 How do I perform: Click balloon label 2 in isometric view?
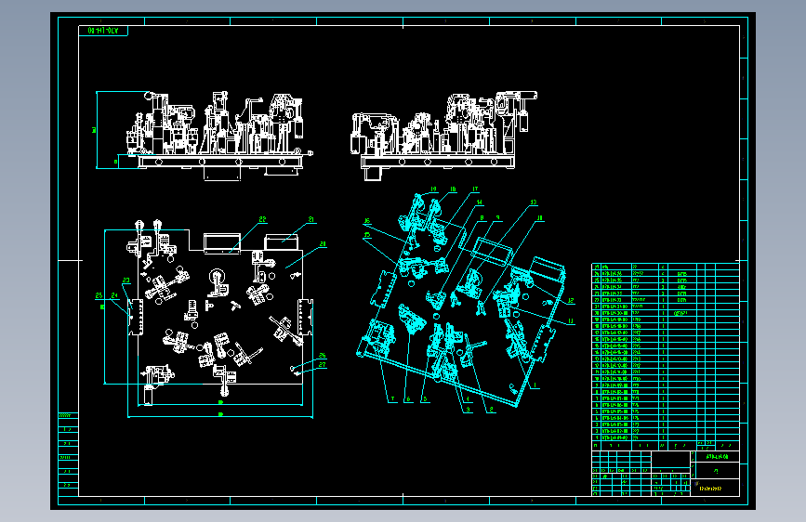[492, 410]
